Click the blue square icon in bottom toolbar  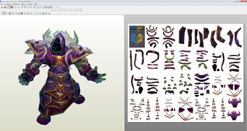10,13
